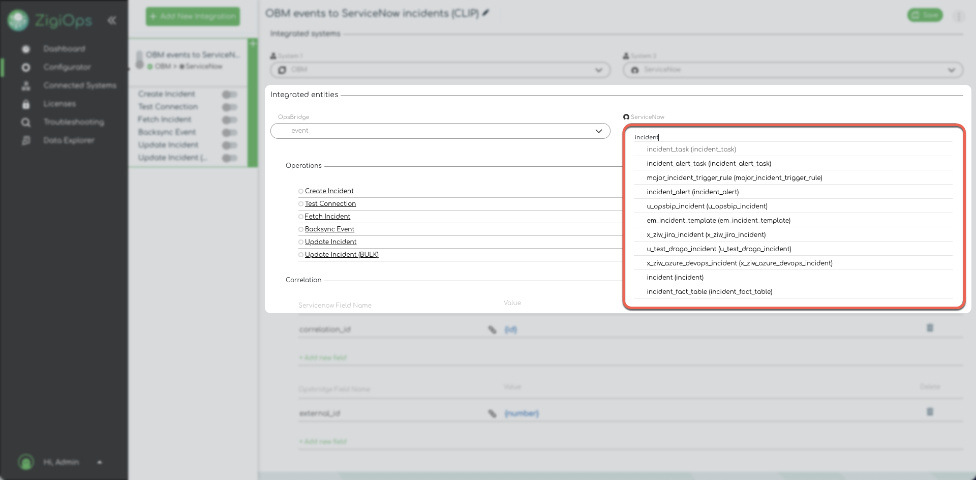Expand the Hi, Admin user menu arrow
Viewport: 976px width, 480px height.
pos(100,462)
